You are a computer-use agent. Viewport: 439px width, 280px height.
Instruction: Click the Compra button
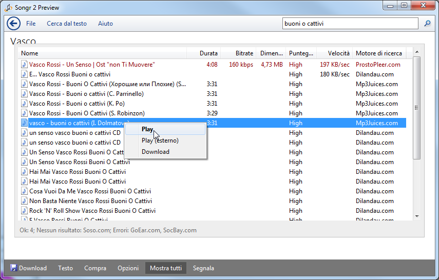click(x=95, y=268)
